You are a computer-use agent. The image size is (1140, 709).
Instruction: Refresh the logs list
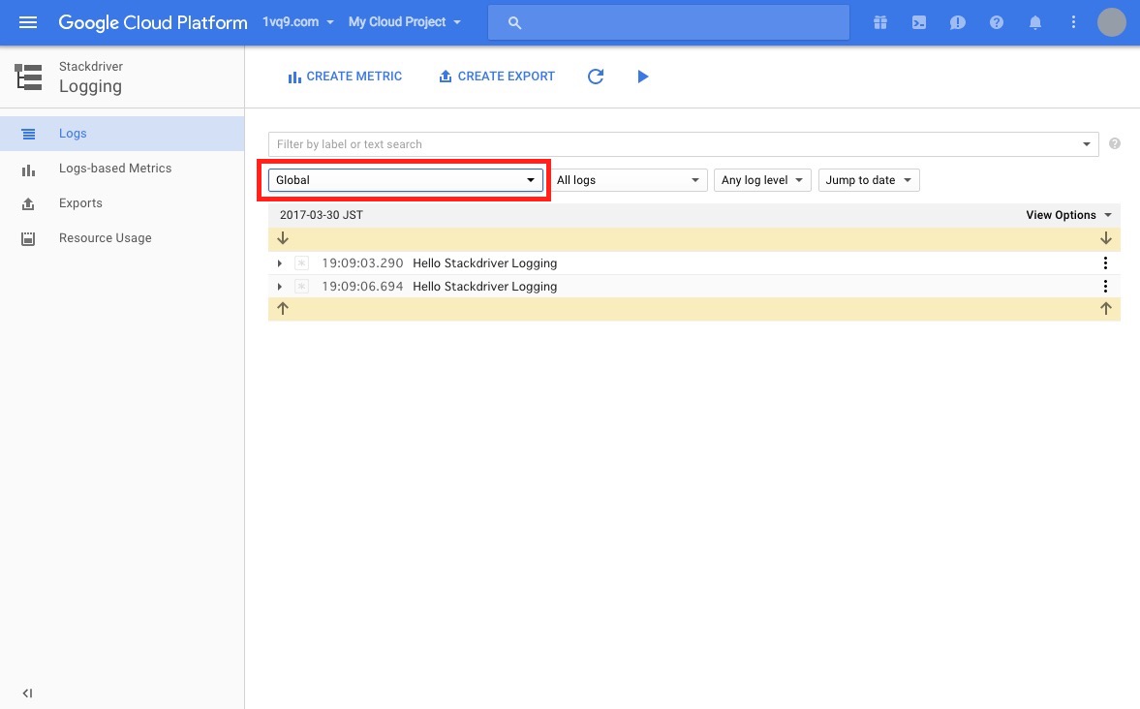pyautogui.click(x=596, y=77)
